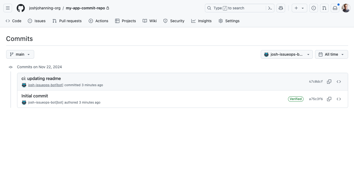
Task: Click the Verified badge on Initial commit
Action: tap(295, 99)
